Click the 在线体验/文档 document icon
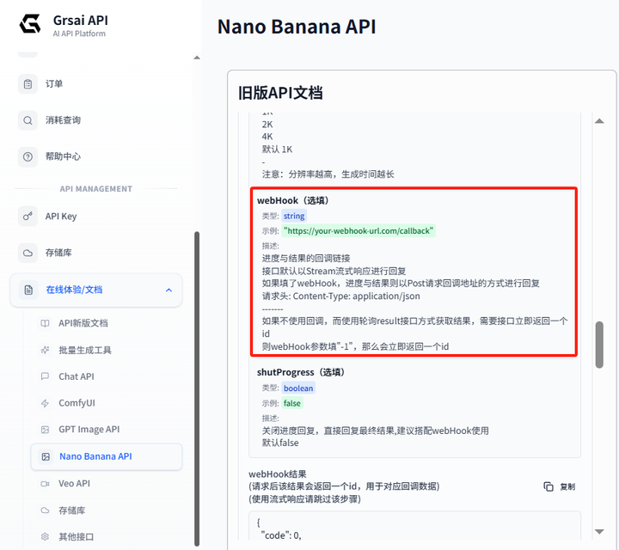 (28, 290)
